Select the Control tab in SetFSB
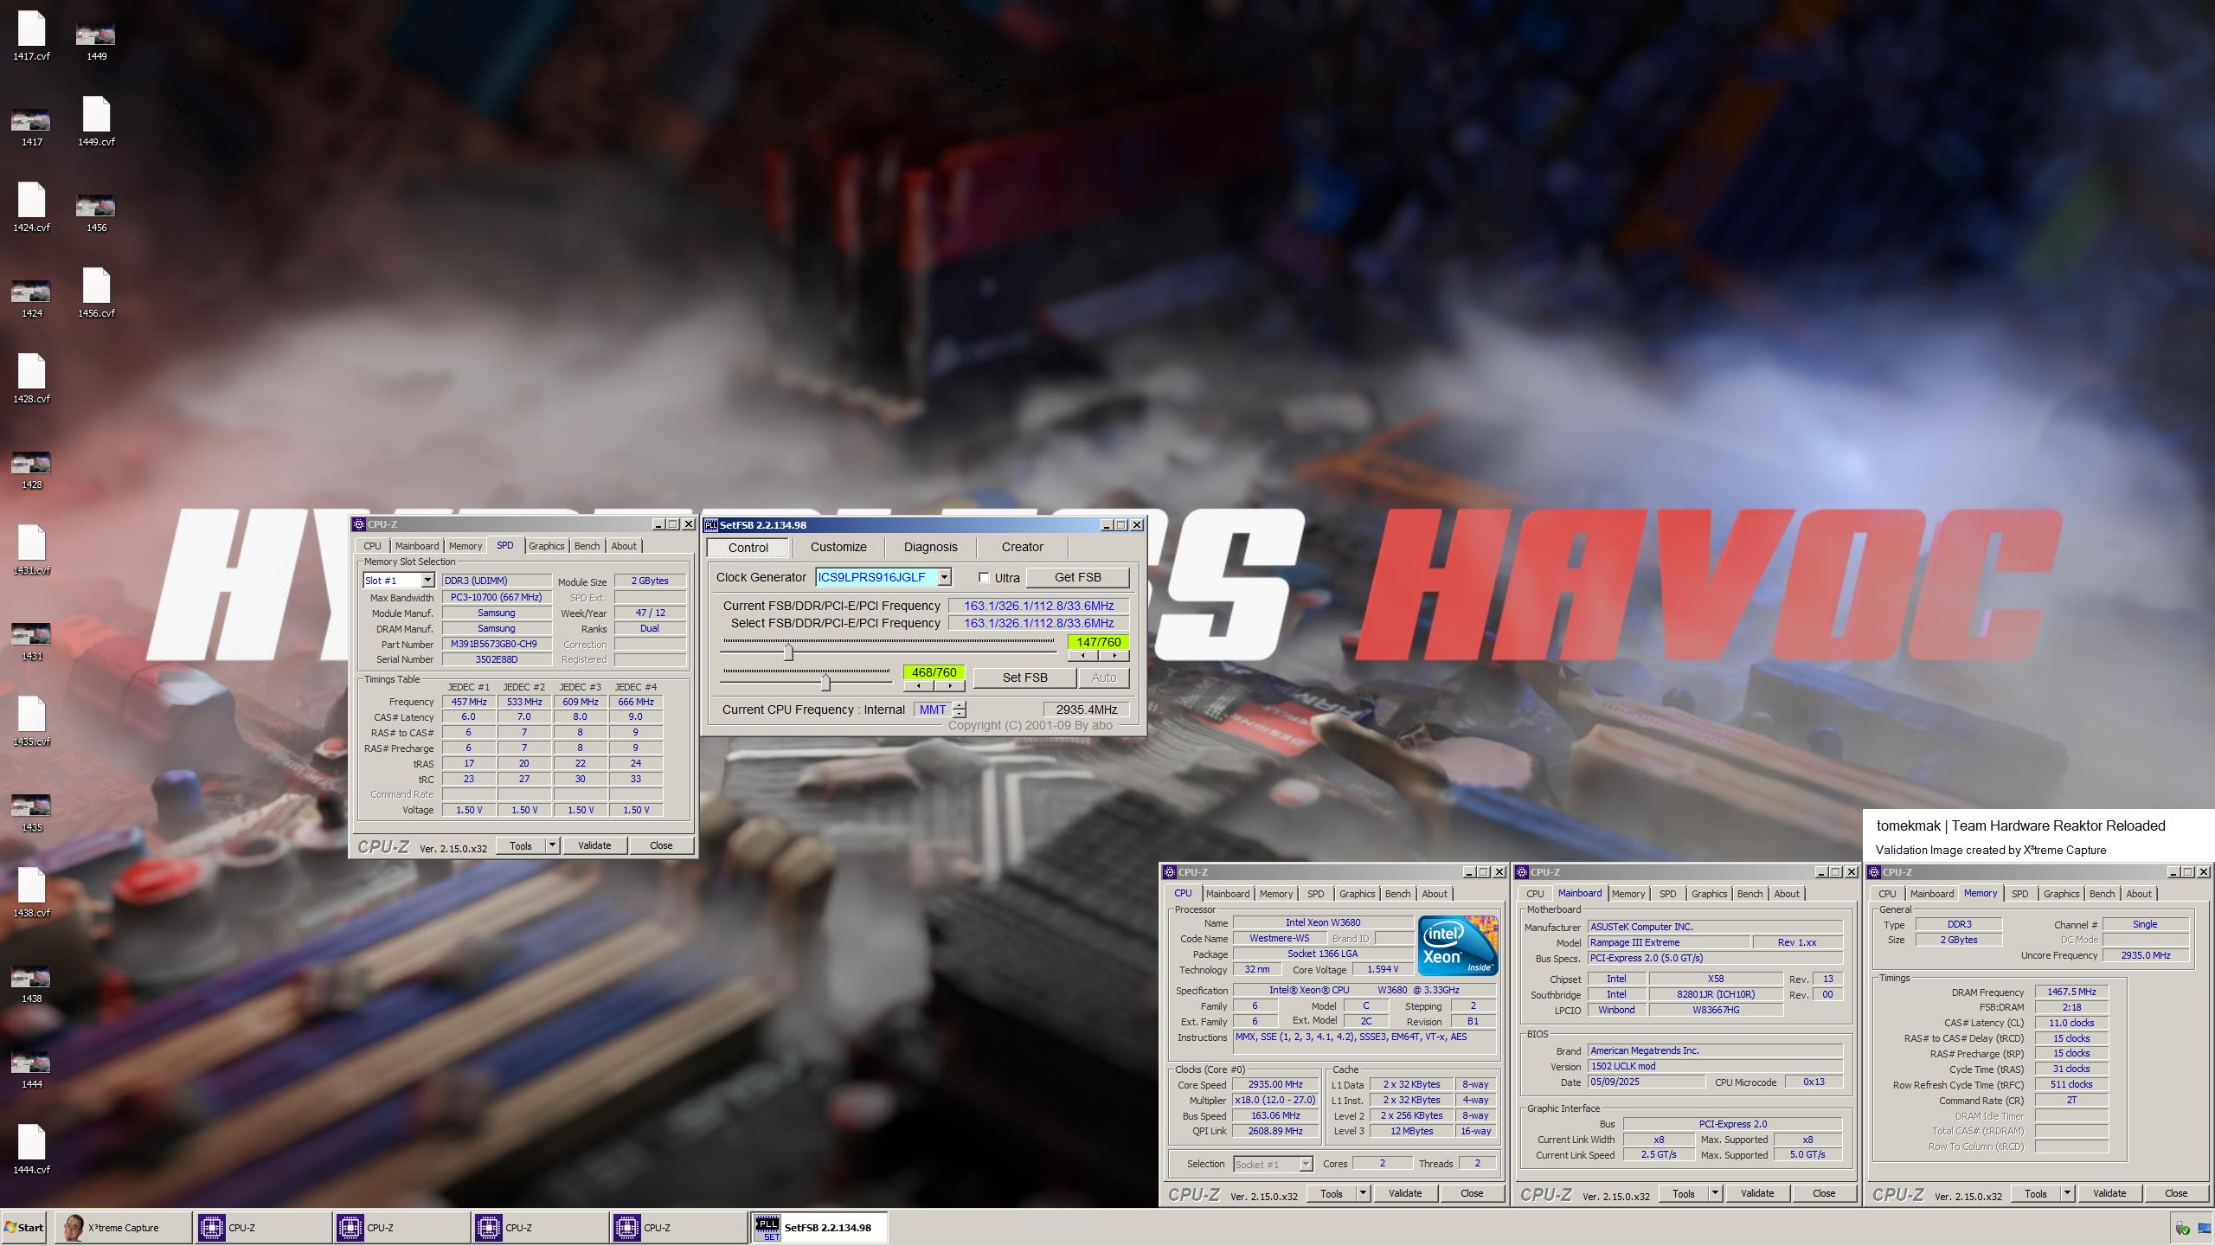 [748, 548]
